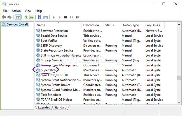Select the SSDP Discovery service

[x=51, y=45]
